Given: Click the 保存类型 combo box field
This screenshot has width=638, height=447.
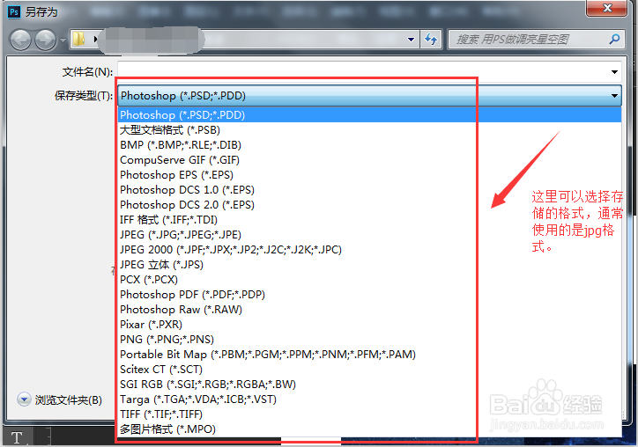Looking at the screenshot, I should [x=369, y=96].
